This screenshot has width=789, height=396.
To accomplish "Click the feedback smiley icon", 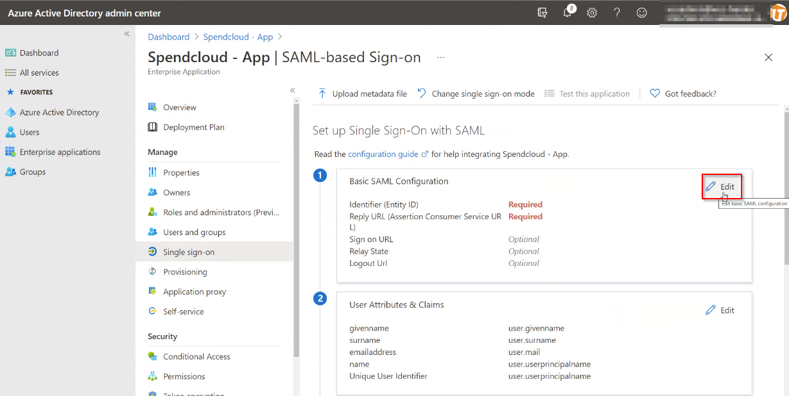I will 641,13.
